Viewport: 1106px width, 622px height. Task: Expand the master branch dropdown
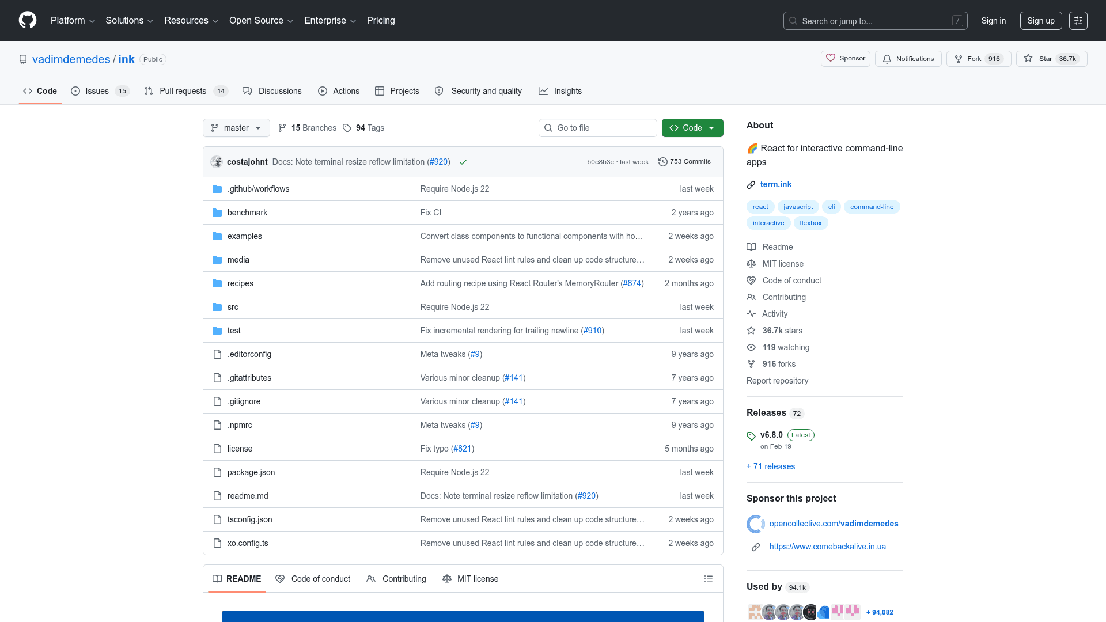[236, 128]
